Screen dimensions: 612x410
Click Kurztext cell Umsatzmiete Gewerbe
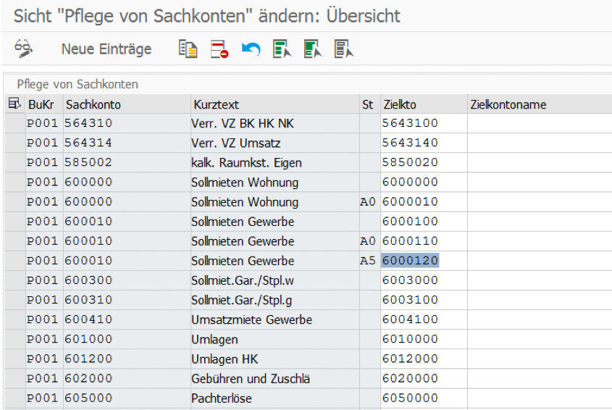coord(251,319)
